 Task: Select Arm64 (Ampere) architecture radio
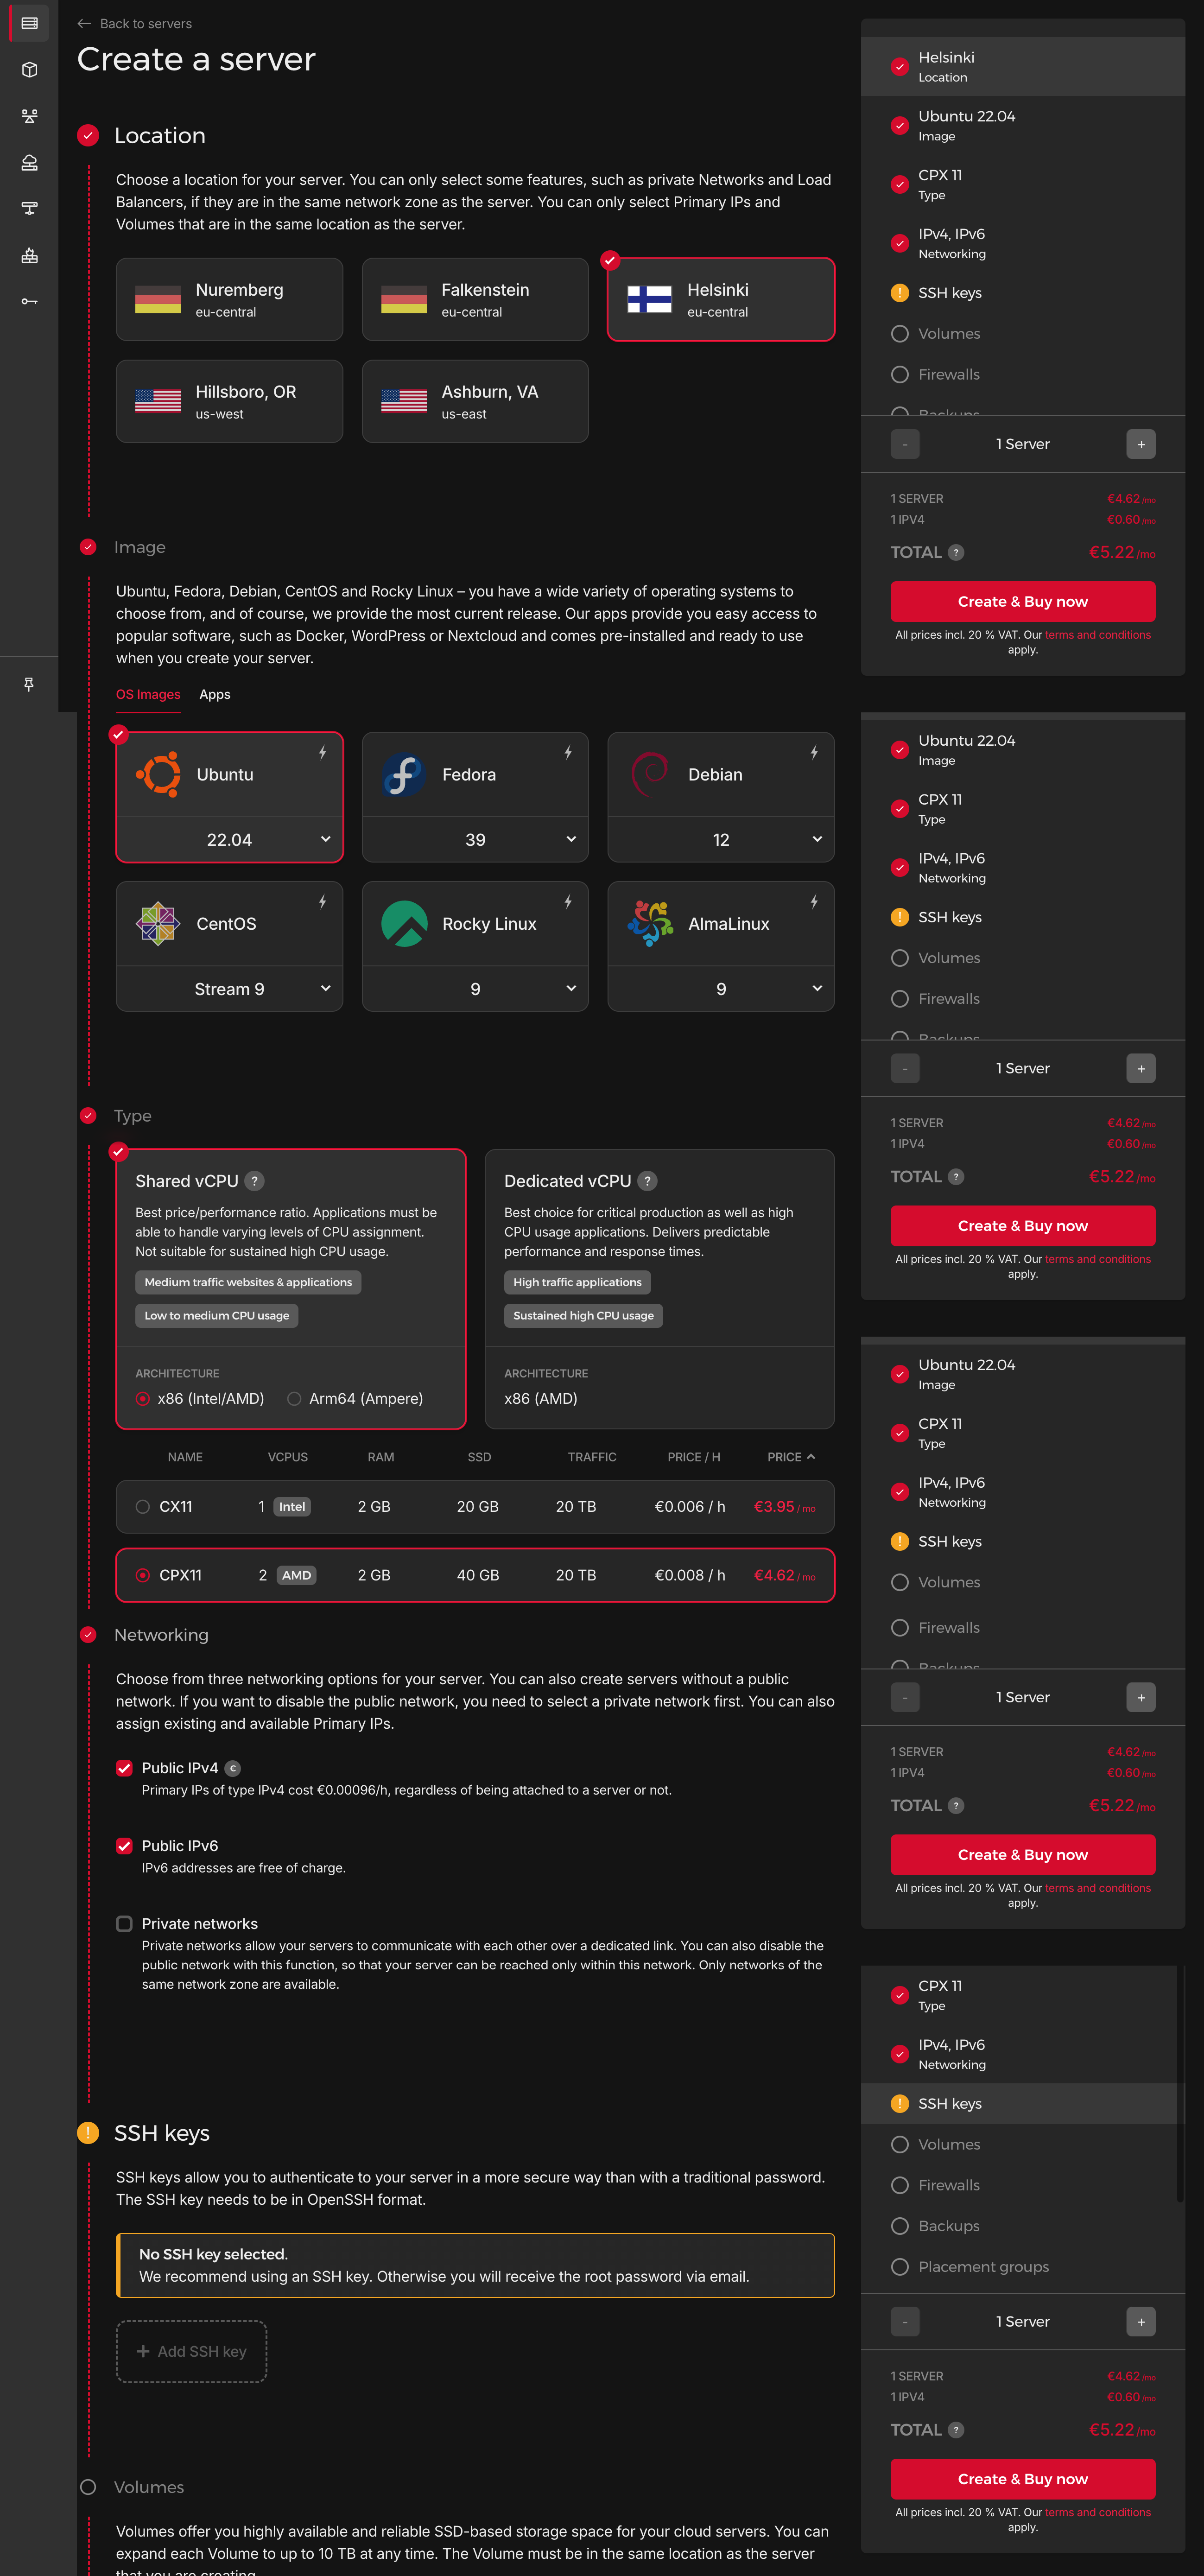tap(294, 1399)
